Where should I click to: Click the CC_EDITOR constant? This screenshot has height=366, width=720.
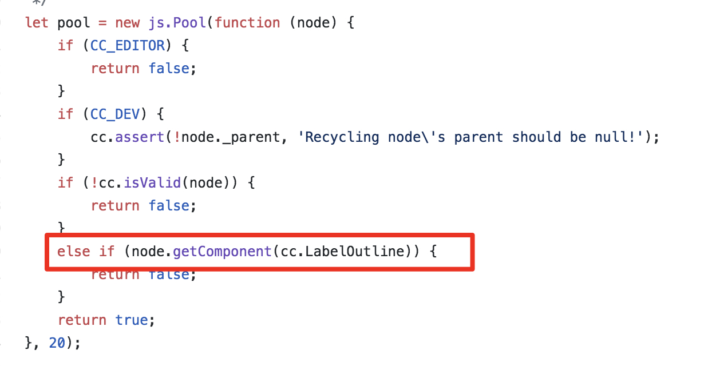[x=128, y=46]
